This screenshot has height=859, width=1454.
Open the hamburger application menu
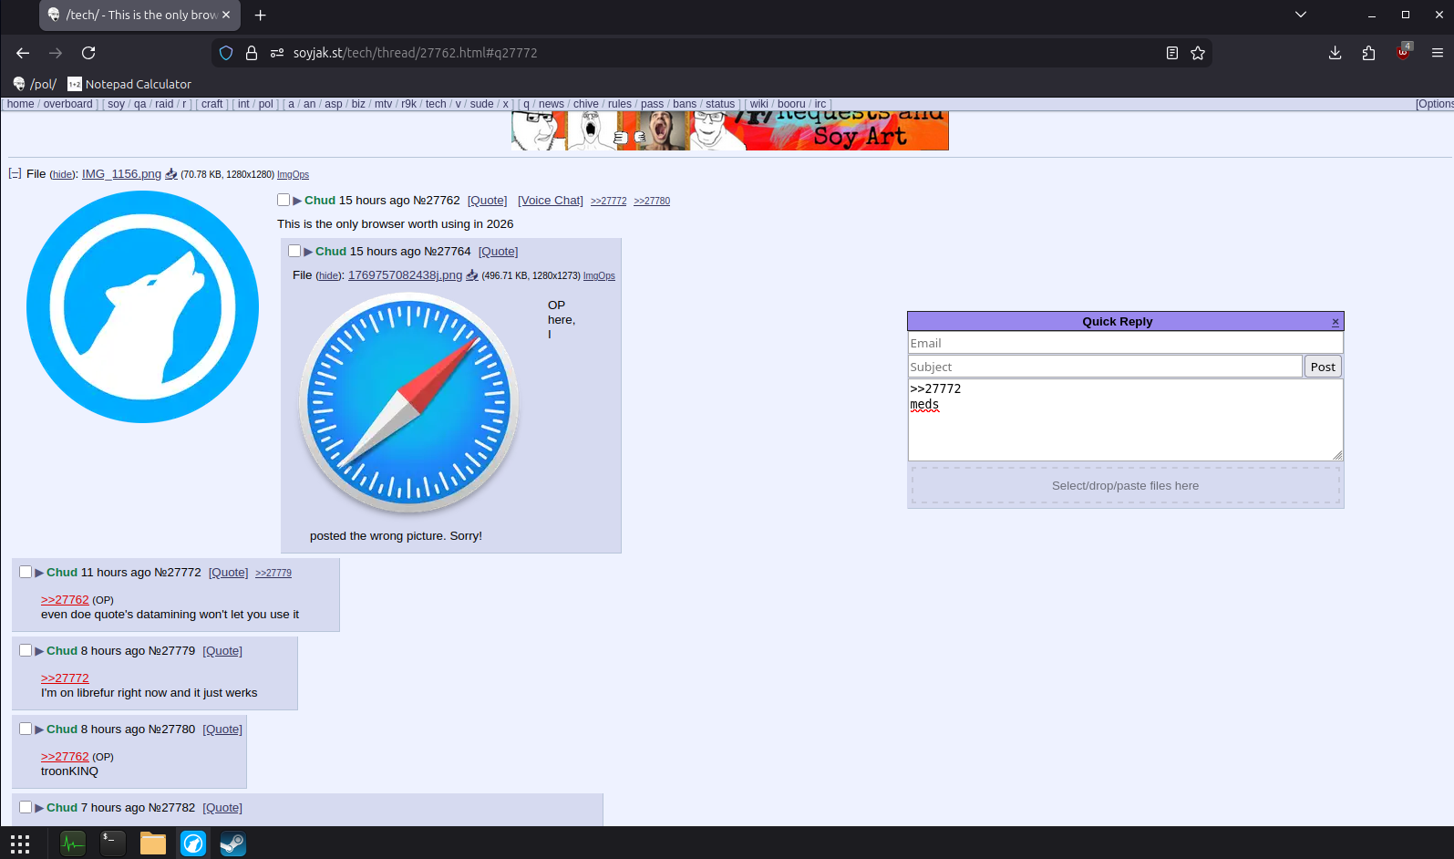(1438, 53)
